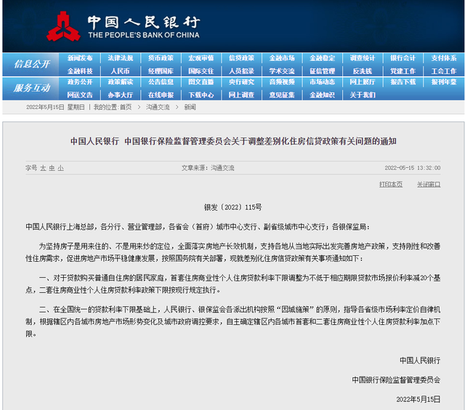Open the 服务互动 section banner
Image resolution: width=465 pixels, height=410 pixels.
click(32, 88)
